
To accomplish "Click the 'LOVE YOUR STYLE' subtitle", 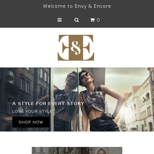I will click(32, 111).
